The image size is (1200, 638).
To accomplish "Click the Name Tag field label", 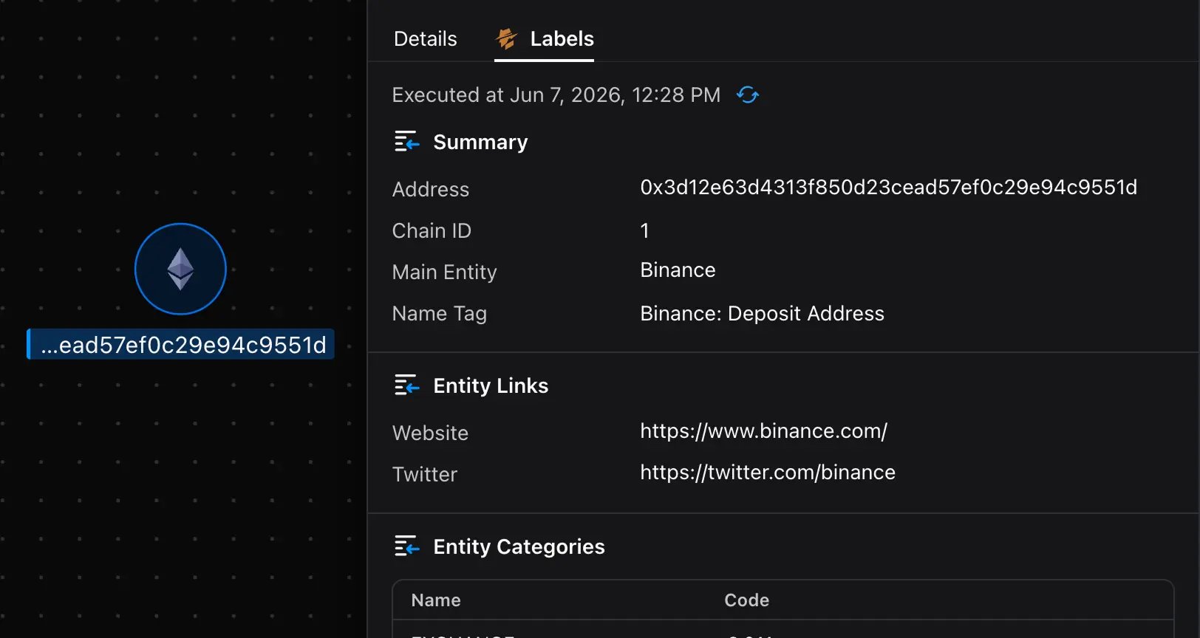I will click(440, 314).
